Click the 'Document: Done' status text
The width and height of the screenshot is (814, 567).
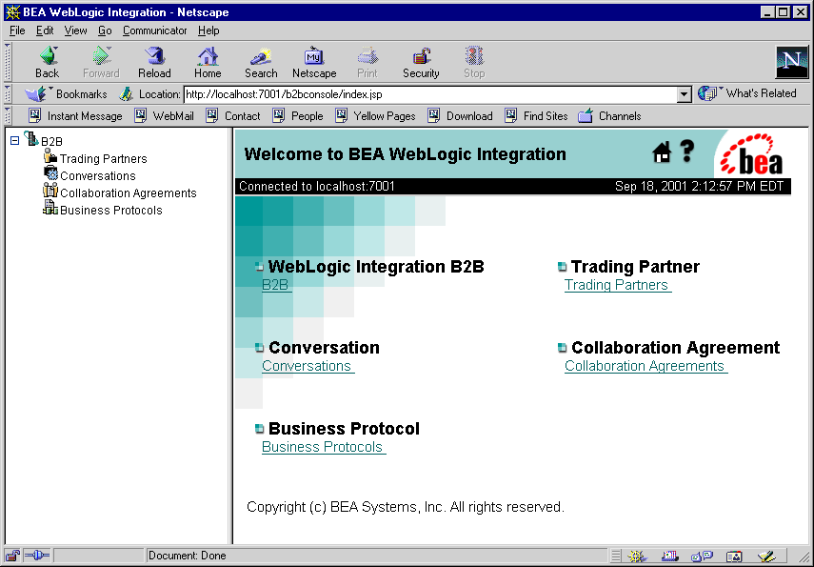[187, 556]
